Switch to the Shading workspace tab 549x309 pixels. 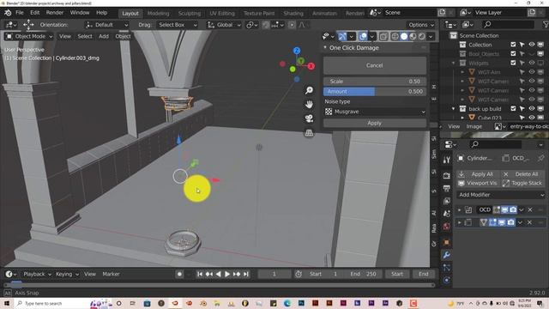pyautogui.click(x=293, y=14)
